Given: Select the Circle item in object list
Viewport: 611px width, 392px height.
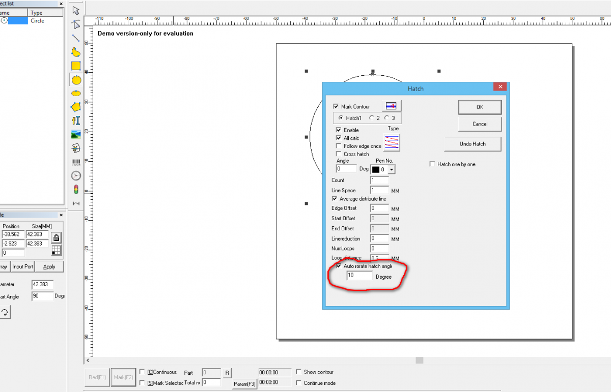Looking at the screenshot, I should point(37,21).
